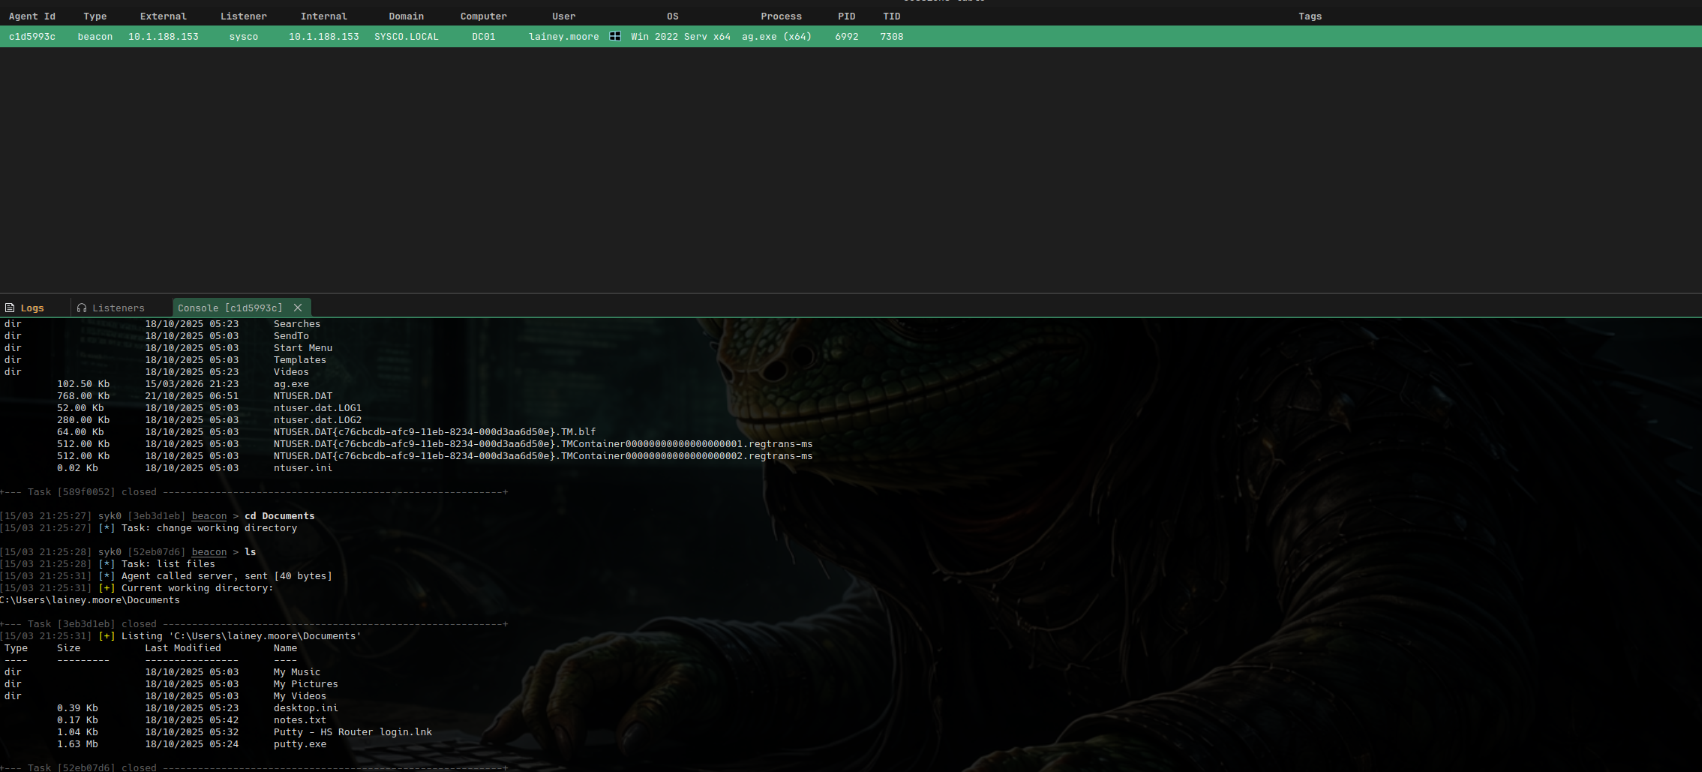The height and width of the screenshot is (772, 1702).
Task: Sort by Internal column header
Action: point(324,16)
